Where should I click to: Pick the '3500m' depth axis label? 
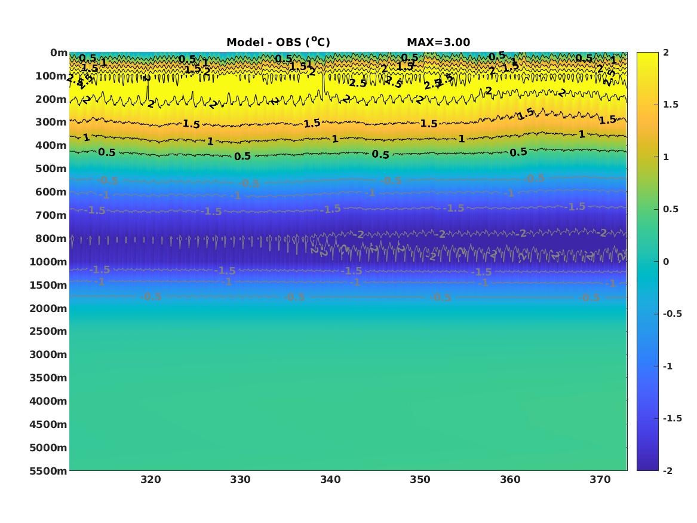point(48,378)
